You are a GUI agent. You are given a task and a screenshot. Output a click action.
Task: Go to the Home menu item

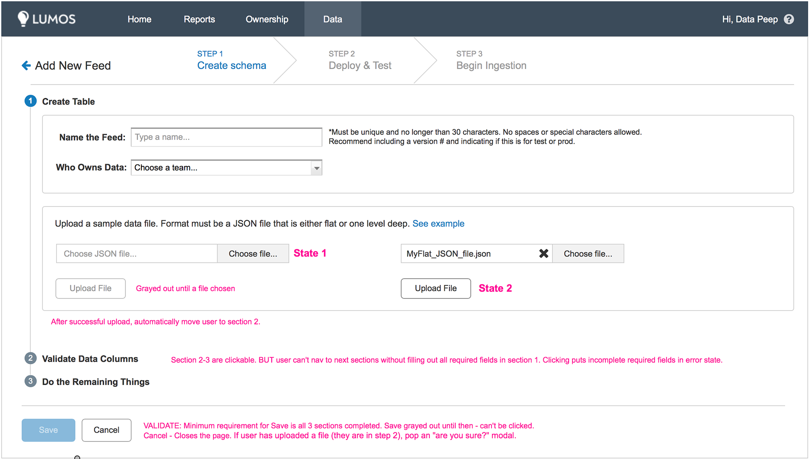click(x=139, y=19)
